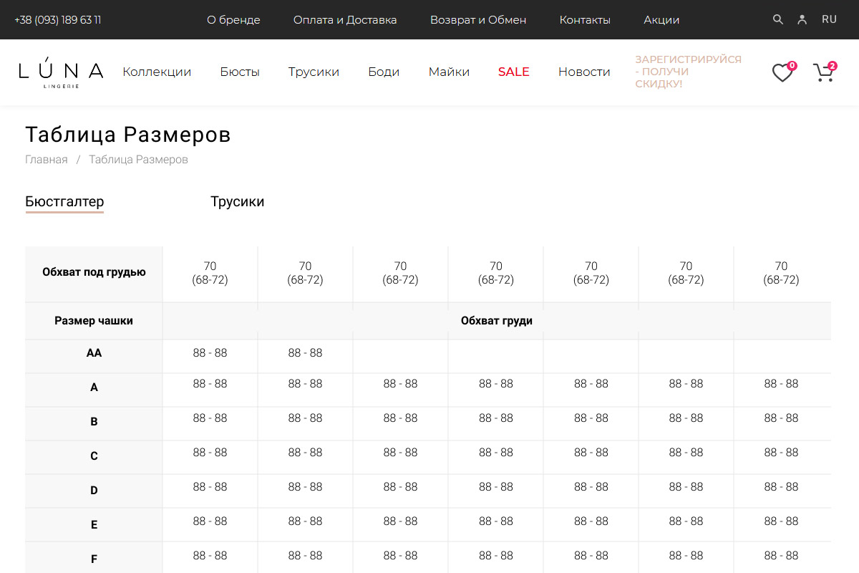Go to the Бюсты category

click(240, 72)
